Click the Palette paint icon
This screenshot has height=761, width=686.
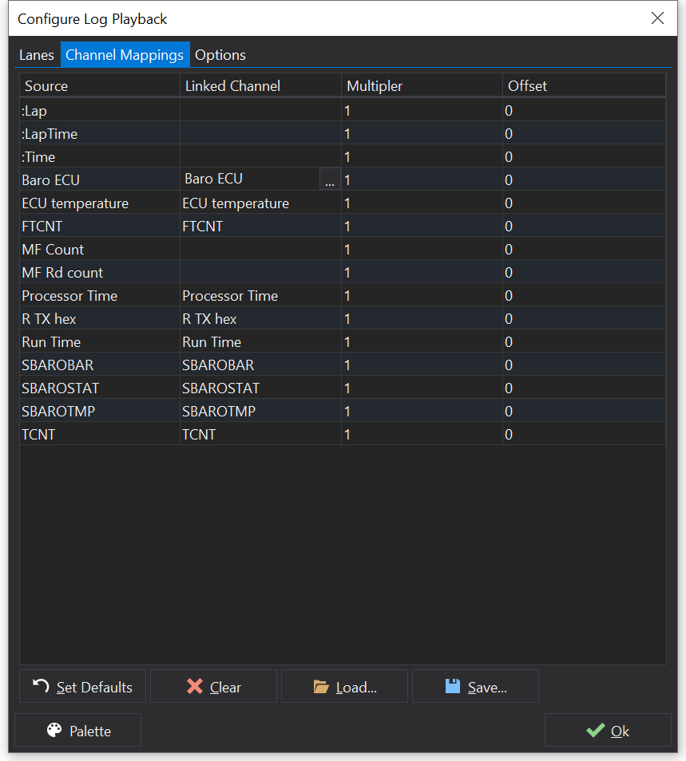tap(54, 731)
